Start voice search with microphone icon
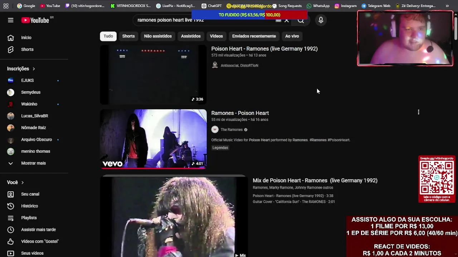Screen dimensions: 458x257 pyautogui.click(x=321, y=20)
